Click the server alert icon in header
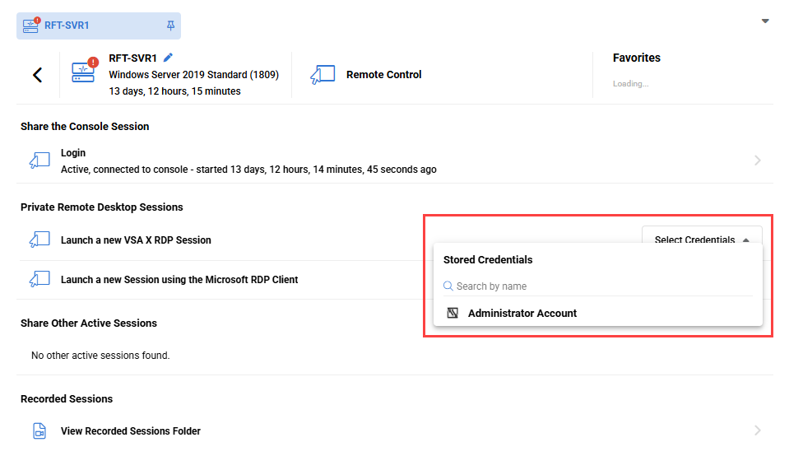Screen dimensions: 789x470 [85, 72]
